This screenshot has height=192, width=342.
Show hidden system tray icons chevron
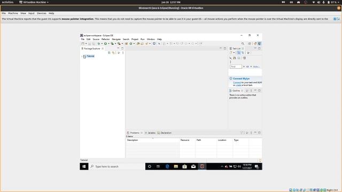(x=222, y=166)
